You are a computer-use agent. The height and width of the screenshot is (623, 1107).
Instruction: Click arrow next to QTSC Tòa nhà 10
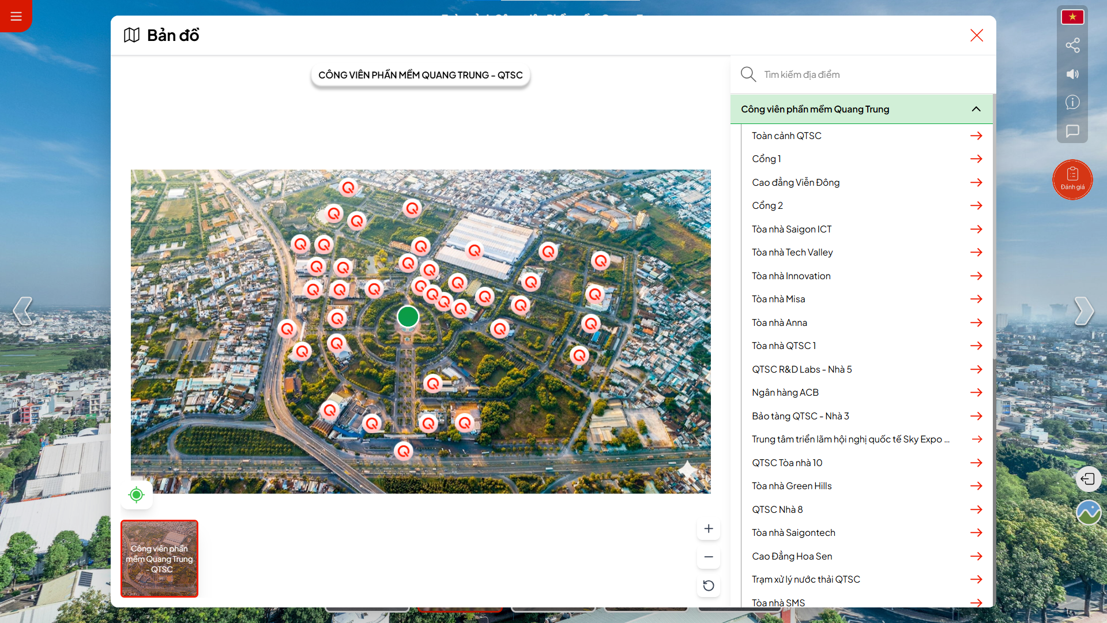[976, 463]
